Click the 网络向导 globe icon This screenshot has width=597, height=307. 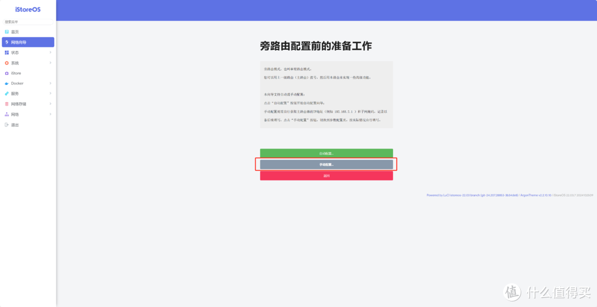[x=7, y=42]
